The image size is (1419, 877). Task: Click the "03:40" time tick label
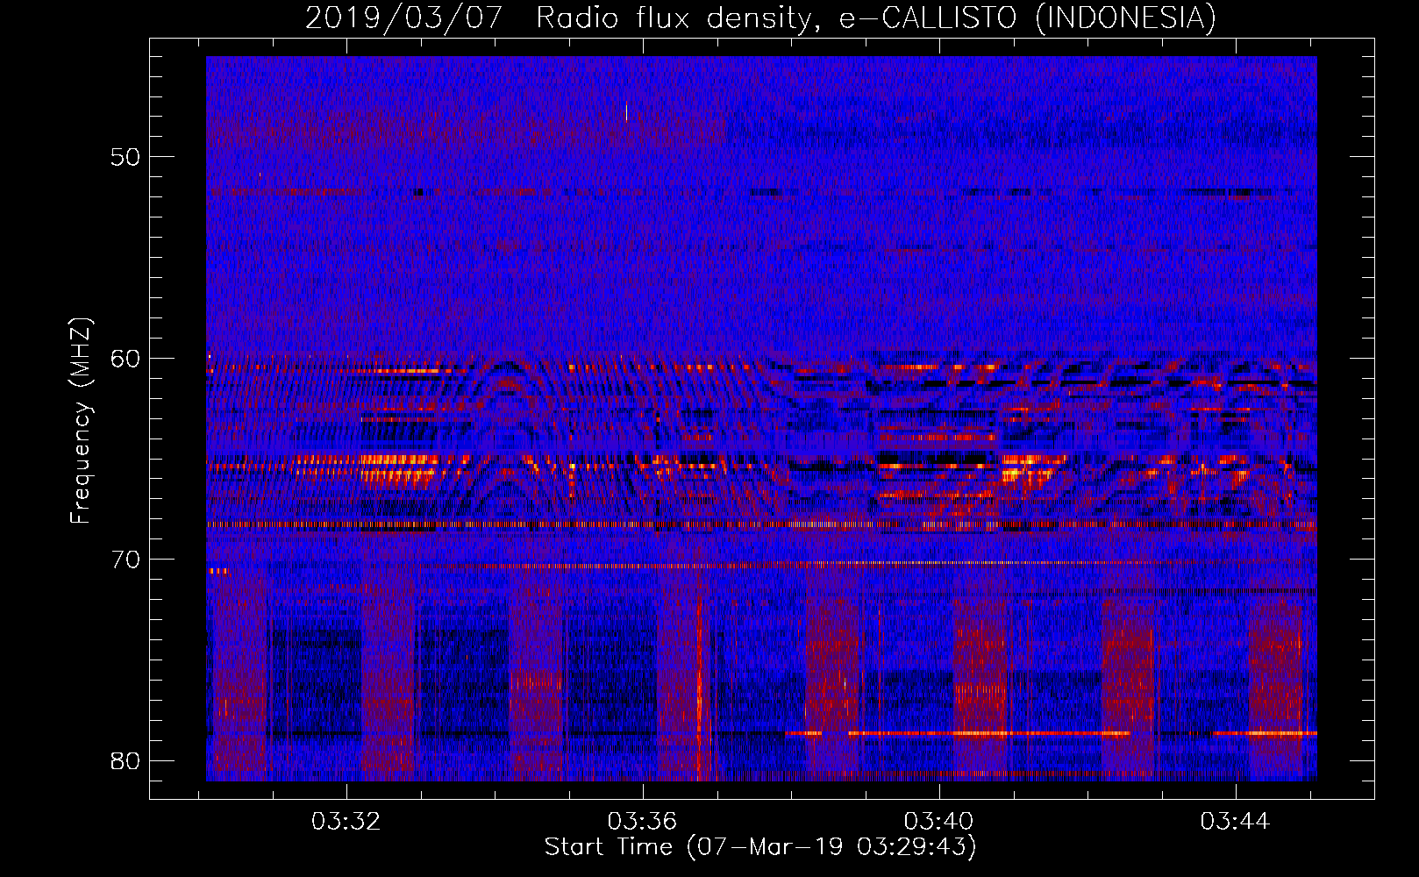[939, 822]
